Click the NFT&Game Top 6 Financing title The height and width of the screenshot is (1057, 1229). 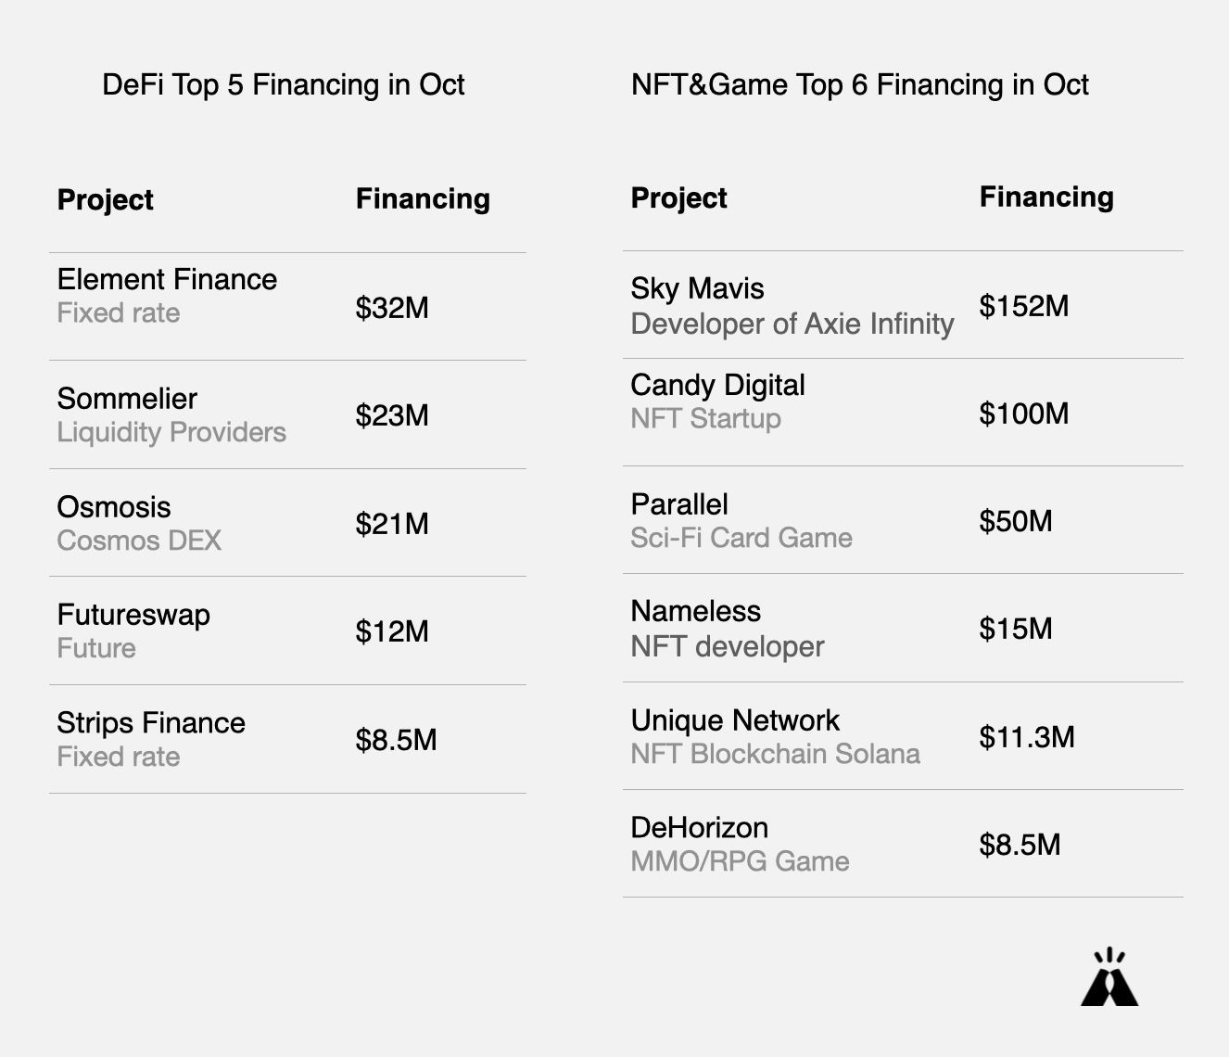point(859,85)
